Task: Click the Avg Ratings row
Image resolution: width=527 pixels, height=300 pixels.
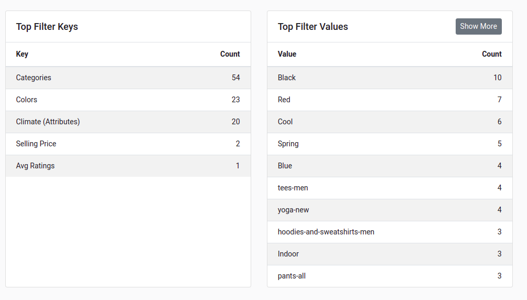Action: 128,166
